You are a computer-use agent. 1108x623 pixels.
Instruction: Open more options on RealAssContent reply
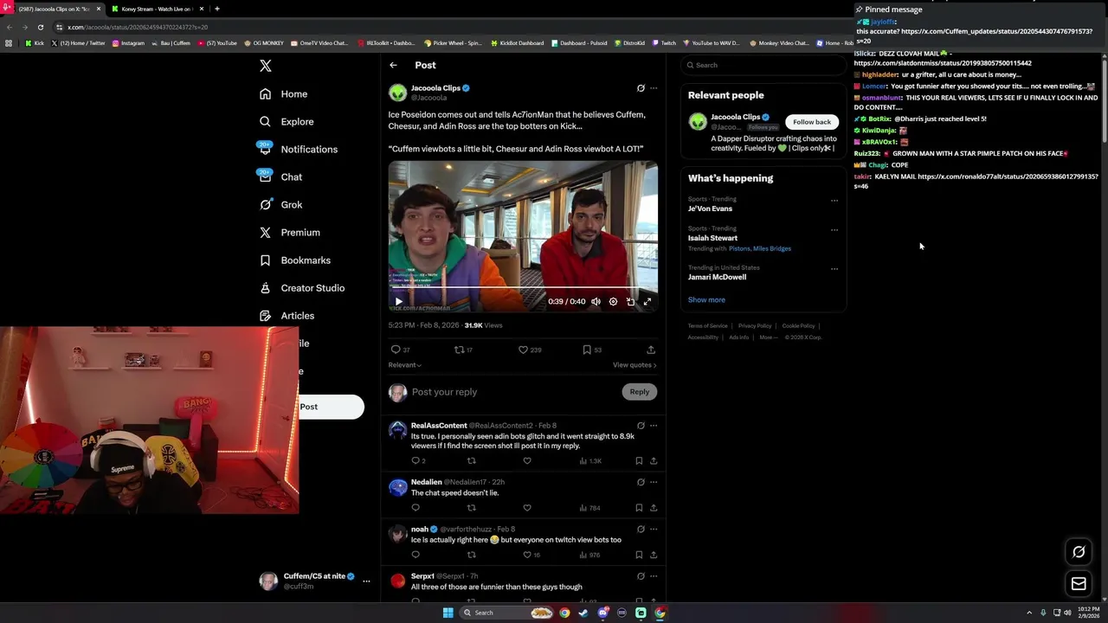click(654, 426)
